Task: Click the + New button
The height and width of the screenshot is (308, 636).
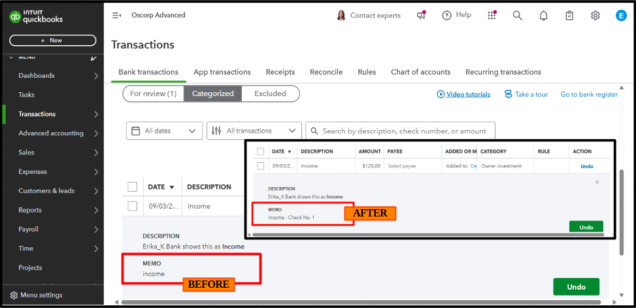Action: (x=53, y=41)
